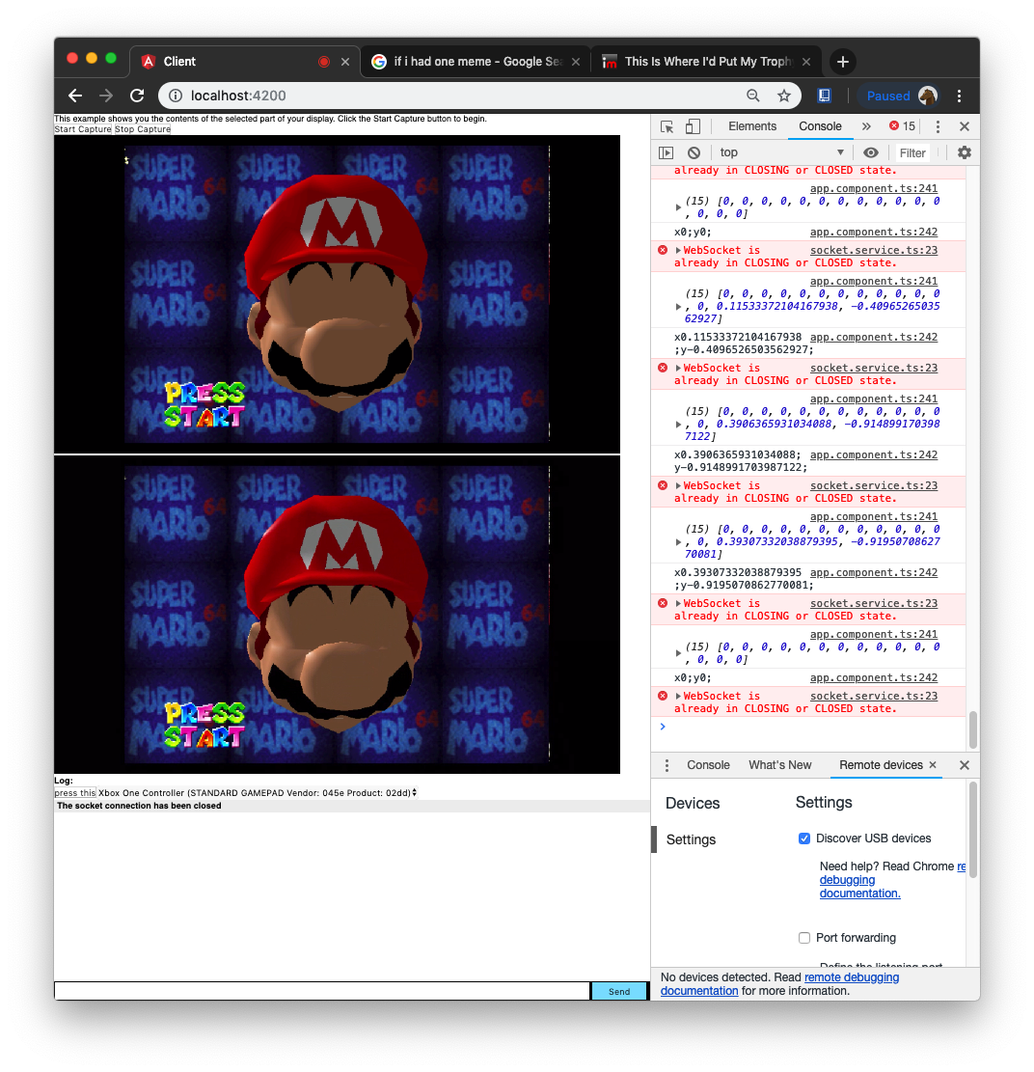Viewport: 1034px width, 1072px height.
Task: Expand the last all-zeros array entry
Action: (678, 653)
